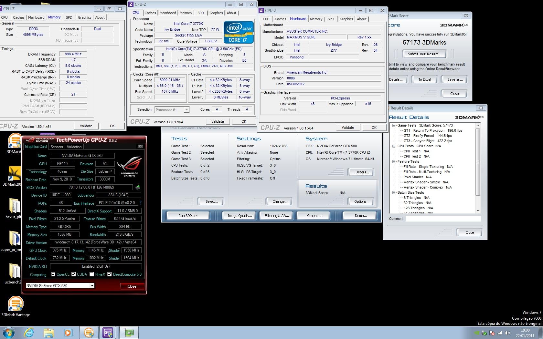Open the Caches tab in the middle CPU-Z window
This screenshot has height=339, width=543.
tap(150, 13)
